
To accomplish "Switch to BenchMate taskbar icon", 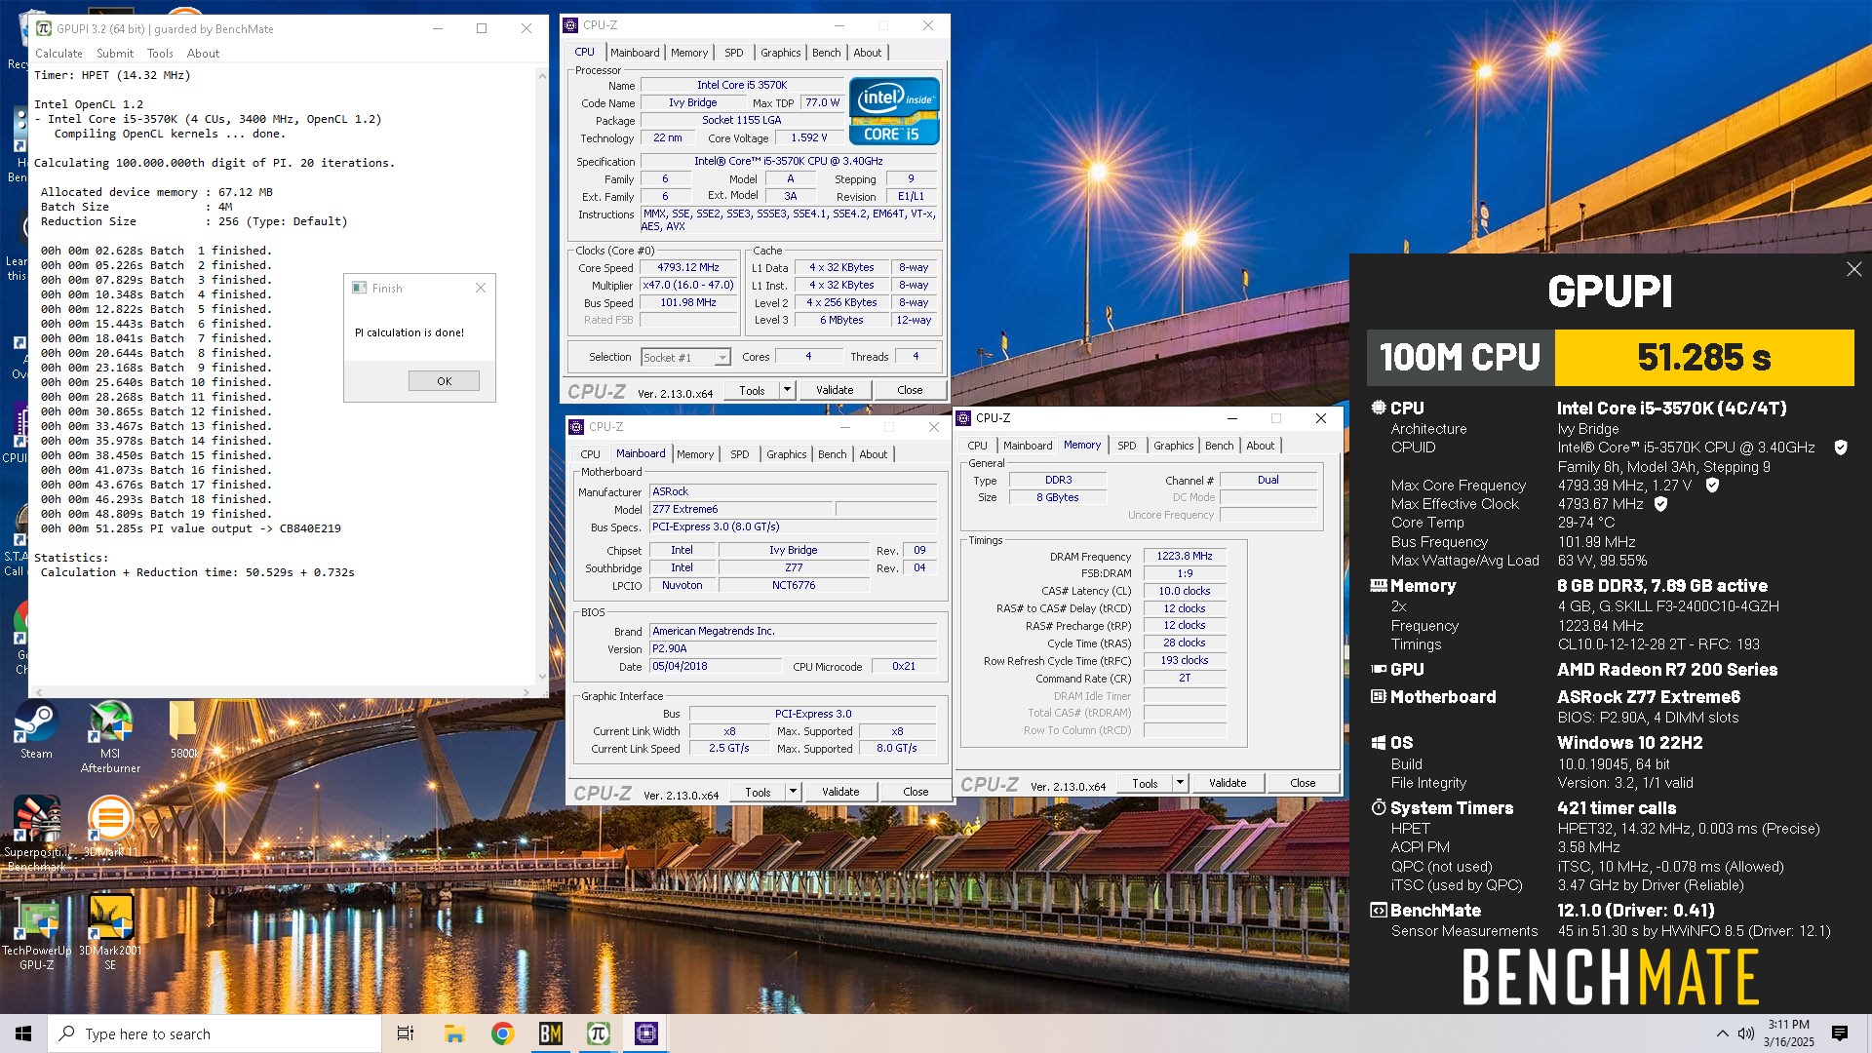I will (x=550, y=1033).
